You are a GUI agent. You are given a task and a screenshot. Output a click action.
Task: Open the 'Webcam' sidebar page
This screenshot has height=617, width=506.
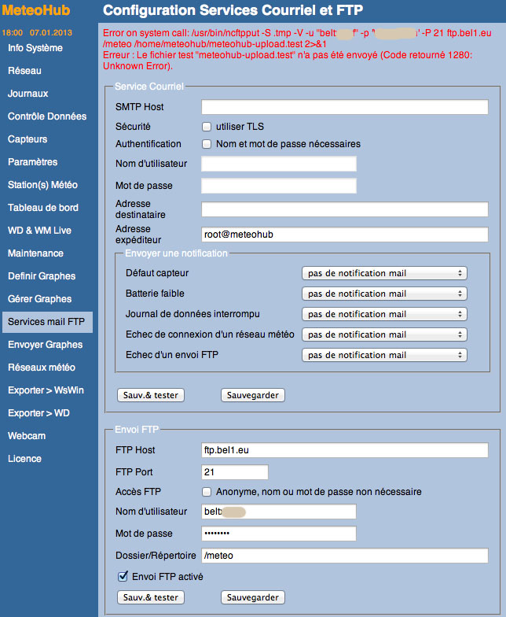pyautogui.click(x=27, y=436)
